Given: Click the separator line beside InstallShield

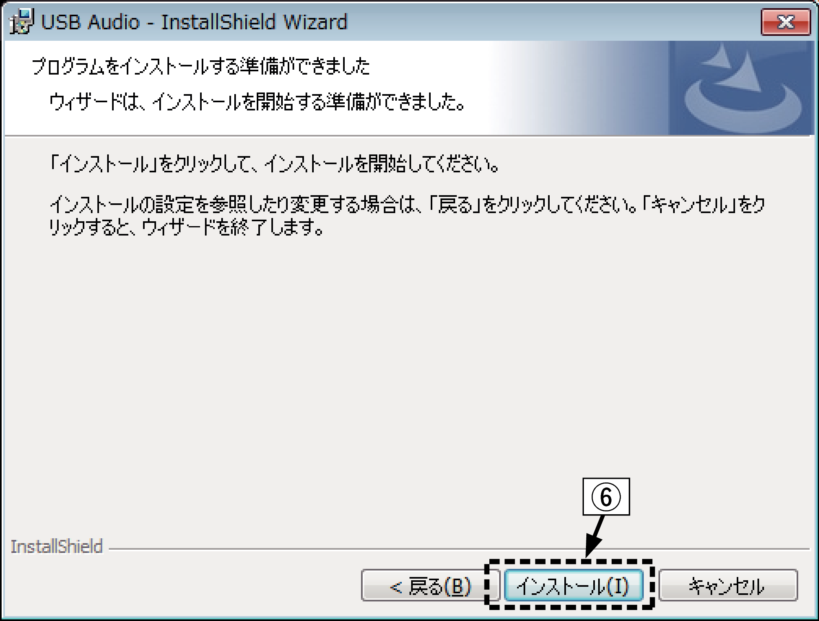Looking at the screenshot, I should click(x=459, y=549).
